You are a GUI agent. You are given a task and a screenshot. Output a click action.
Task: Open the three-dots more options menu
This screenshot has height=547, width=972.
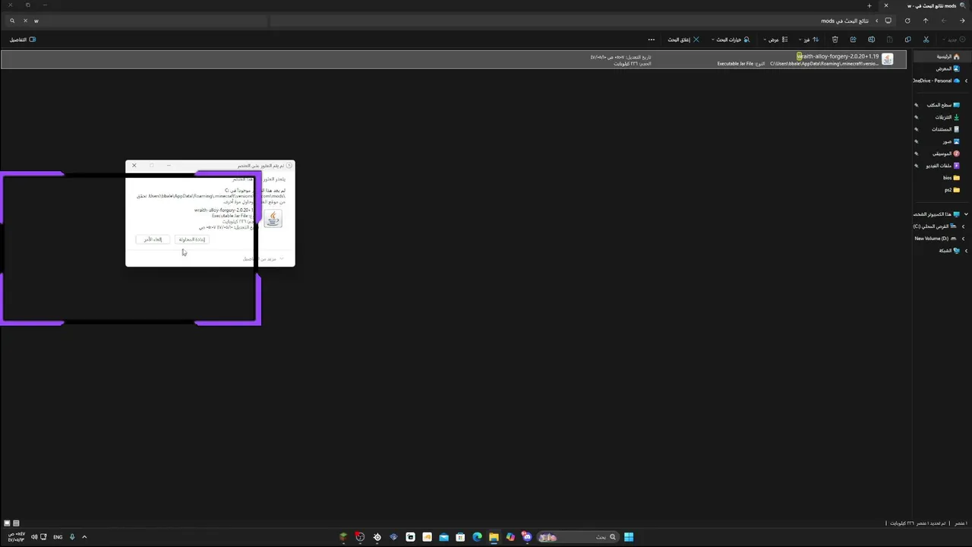pos(651,40)
